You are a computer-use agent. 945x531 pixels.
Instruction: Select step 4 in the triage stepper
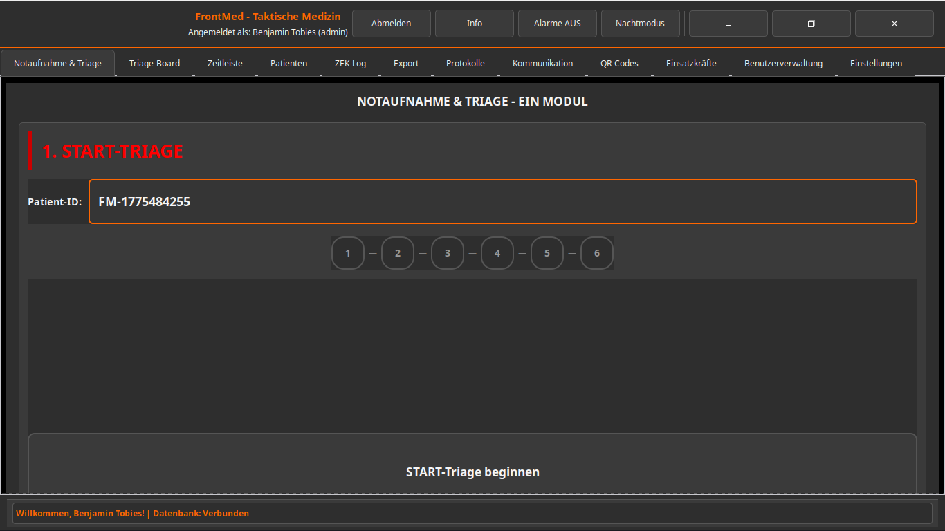tap(497, 252)
